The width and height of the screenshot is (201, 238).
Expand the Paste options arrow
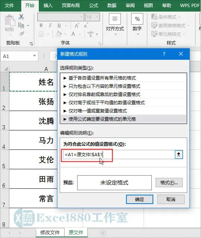click(10, 35)
